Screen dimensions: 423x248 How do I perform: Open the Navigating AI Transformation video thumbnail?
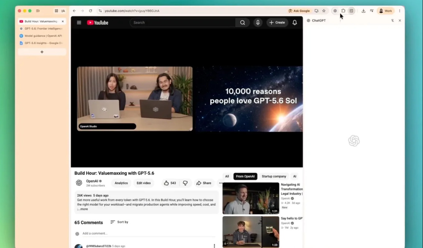251,198
